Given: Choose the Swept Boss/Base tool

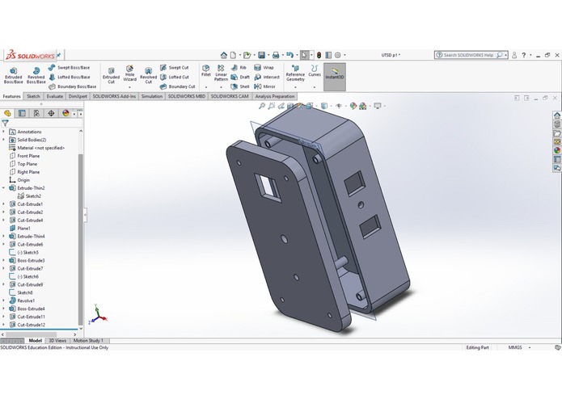Looking at the screenshot, I should click(70, 67).
